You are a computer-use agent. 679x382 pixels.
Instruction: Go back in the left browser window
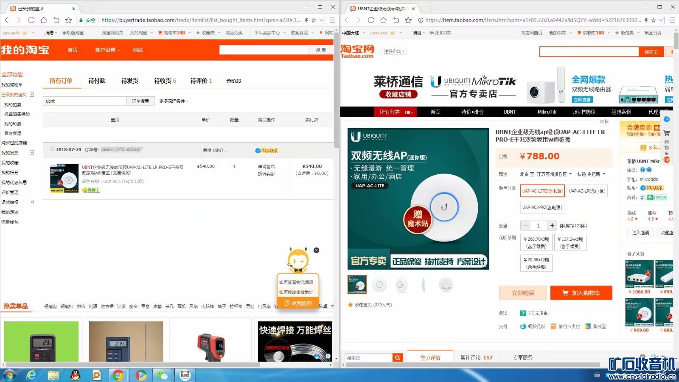7,20
